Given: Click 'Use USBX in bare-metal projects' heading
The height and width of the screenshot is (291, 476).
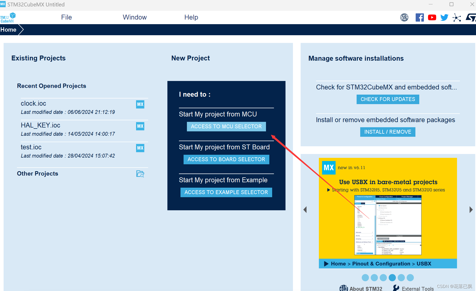Looking at the screenshot, I should coord(388,182).
